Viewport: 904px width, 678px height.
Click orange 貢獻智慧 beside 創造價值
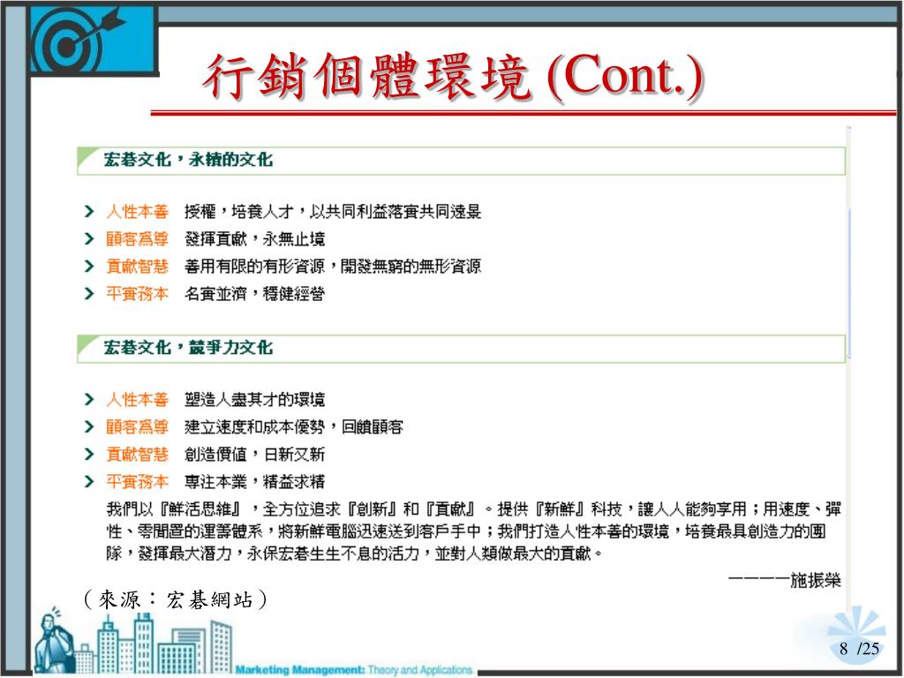pyautogui.click(x=137, y=455)
